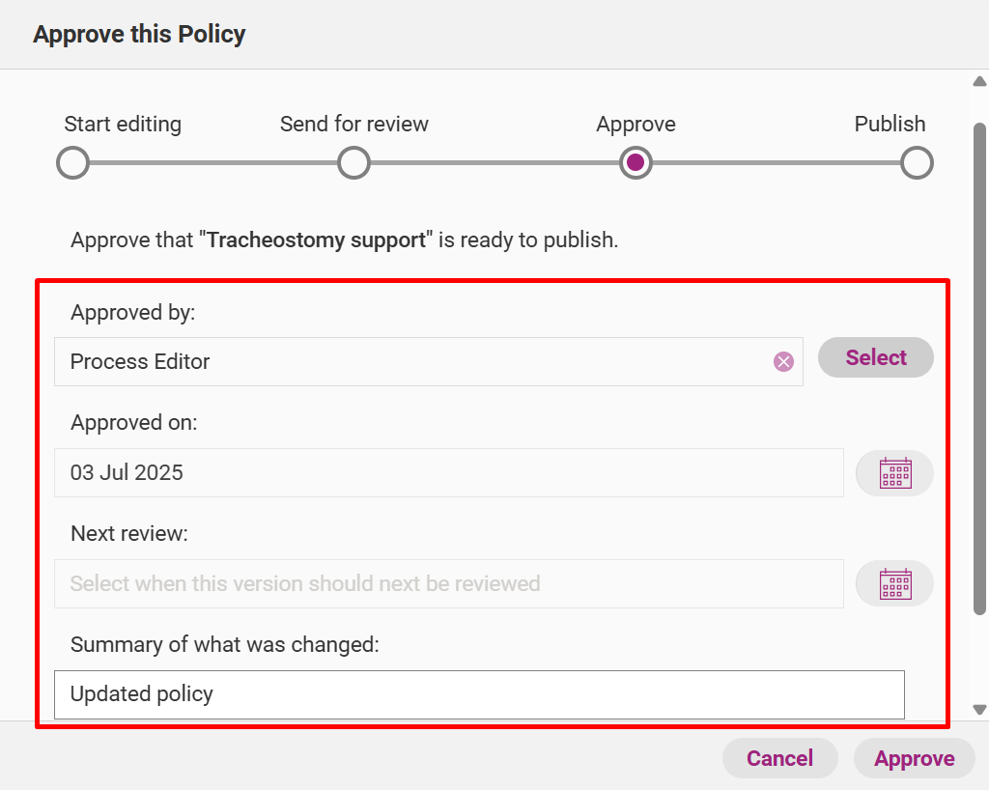Click the 'Approved by:' label
The width and height of the screenshot is (989, 790).
133,313
